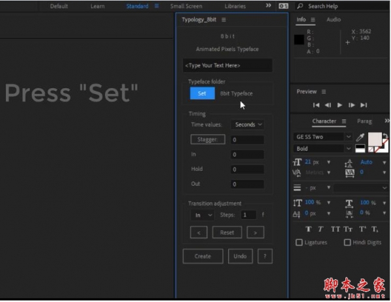Click the stroke width lines icon
391x302 pixels.
pos(297,188)
